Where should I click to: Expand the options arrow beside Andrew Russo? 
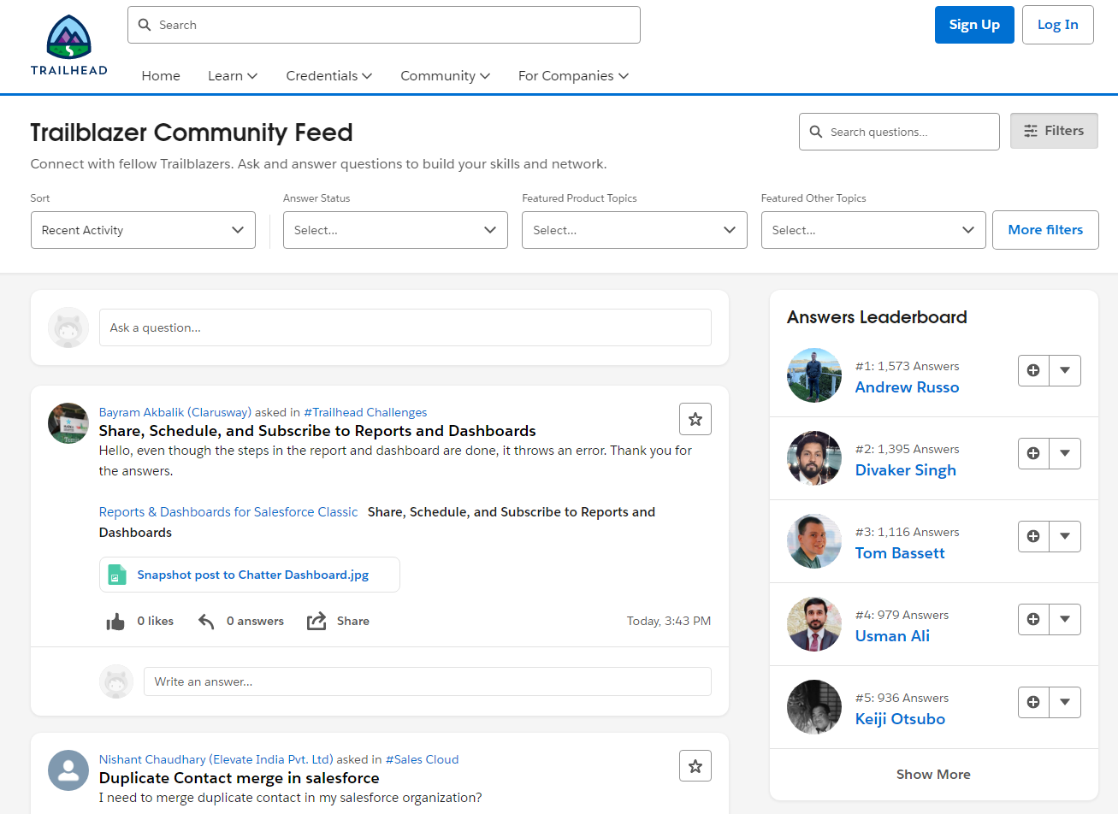tap(1065, 370)
